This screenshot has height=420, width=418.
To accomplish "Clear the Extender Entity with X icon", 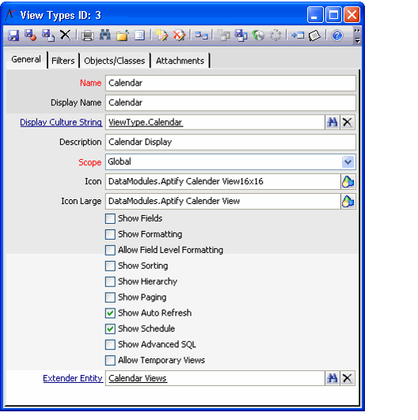I will click(x=348, y=378).
